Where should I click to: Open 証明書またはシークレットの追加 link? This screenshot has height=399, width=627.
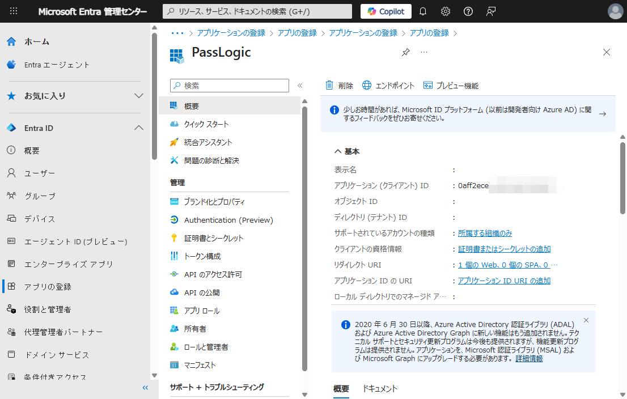504,249
